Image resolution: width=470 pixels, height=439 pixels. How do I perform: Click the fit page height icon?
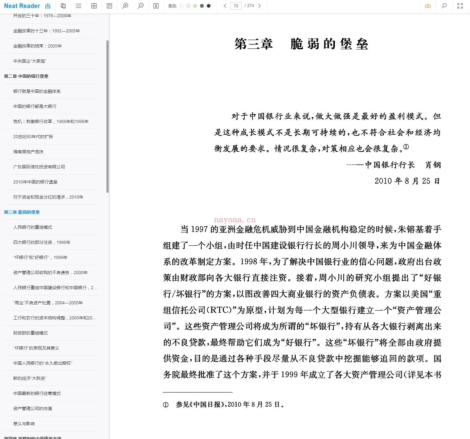point(156,6)
